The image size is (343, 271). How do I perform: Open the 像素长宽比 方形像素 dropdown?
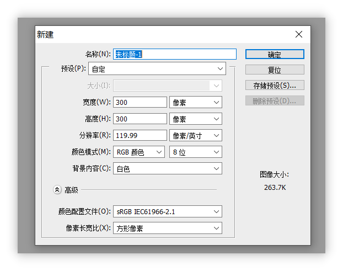coord(168,228)
